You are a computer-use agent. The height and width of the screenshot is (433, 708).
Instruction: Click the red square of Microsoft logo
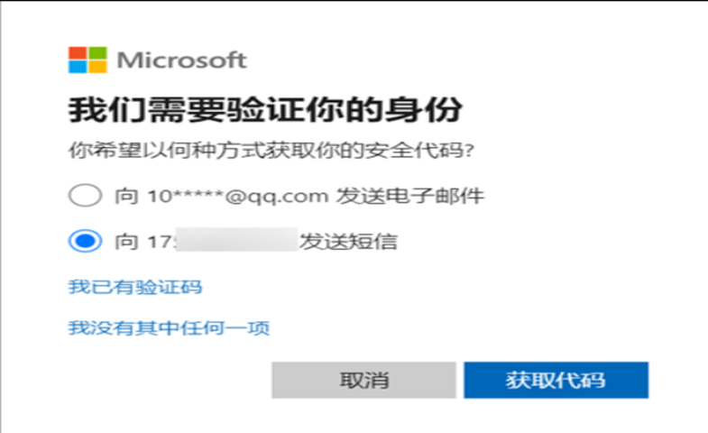click(78, 53)
